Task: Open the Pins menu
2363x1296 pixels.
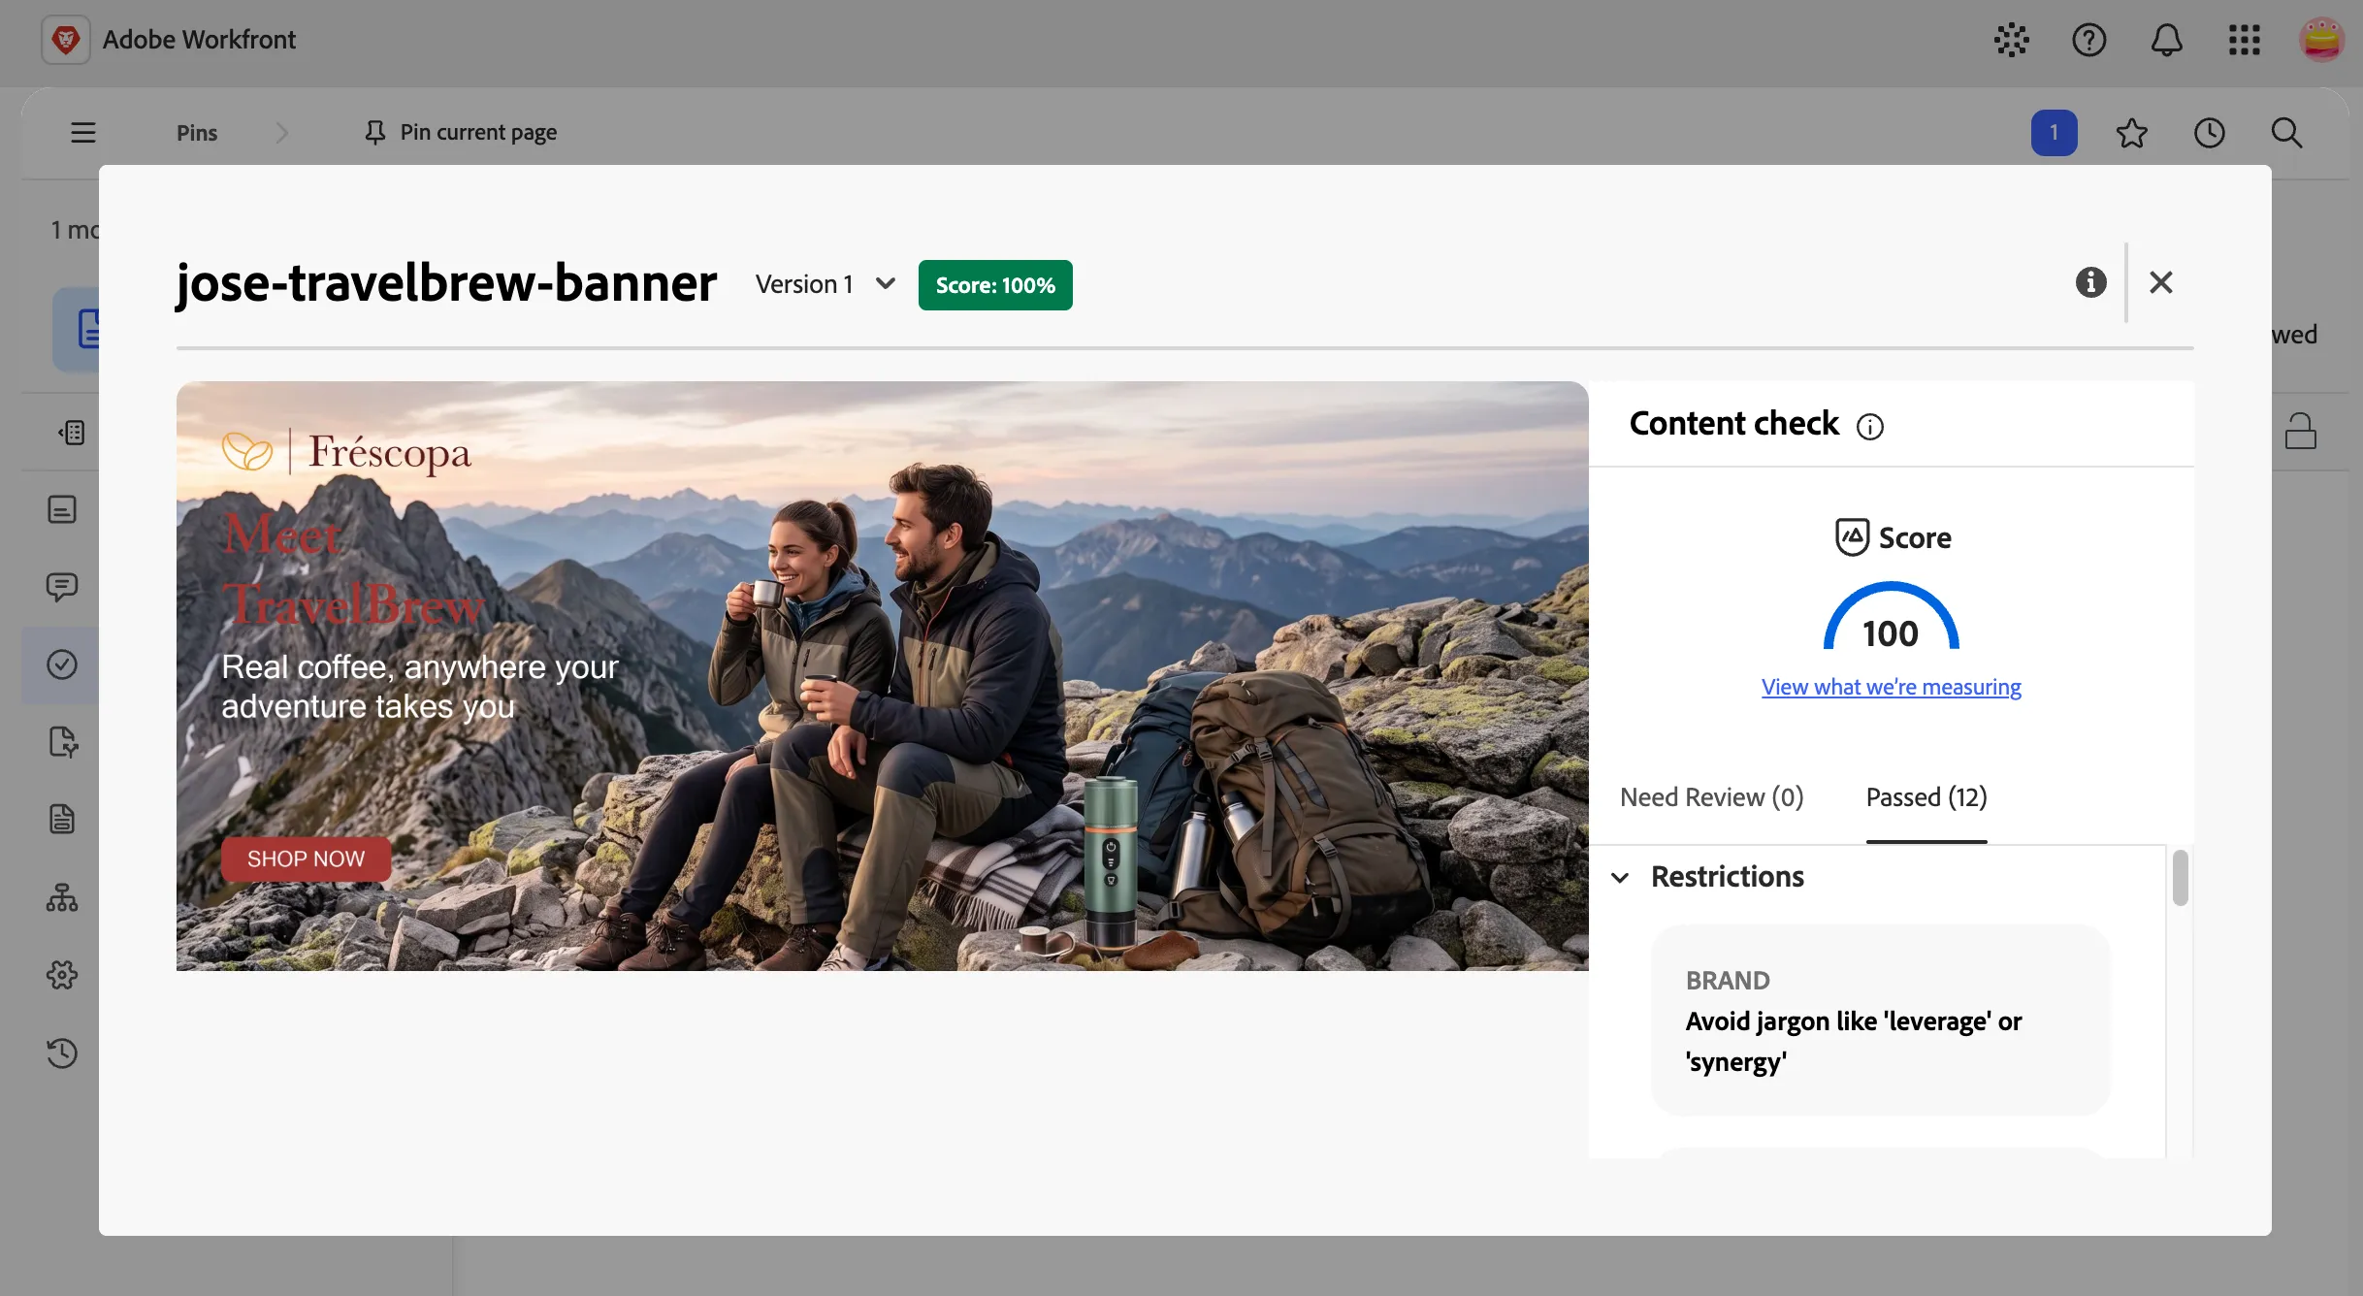Action: [197, 133]
